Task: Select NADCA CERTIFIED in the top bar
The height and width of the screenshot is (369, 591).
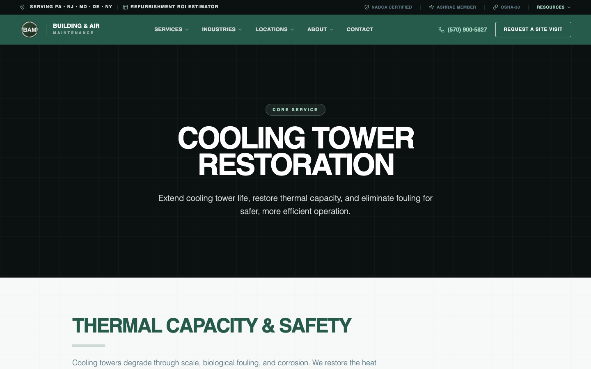Action: pyautogui.click(x=392, y=7)
